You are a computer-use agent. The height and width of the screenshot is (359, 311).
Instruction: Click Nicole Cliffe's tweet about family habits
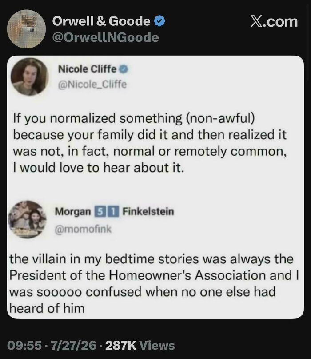tap(150, 143)
